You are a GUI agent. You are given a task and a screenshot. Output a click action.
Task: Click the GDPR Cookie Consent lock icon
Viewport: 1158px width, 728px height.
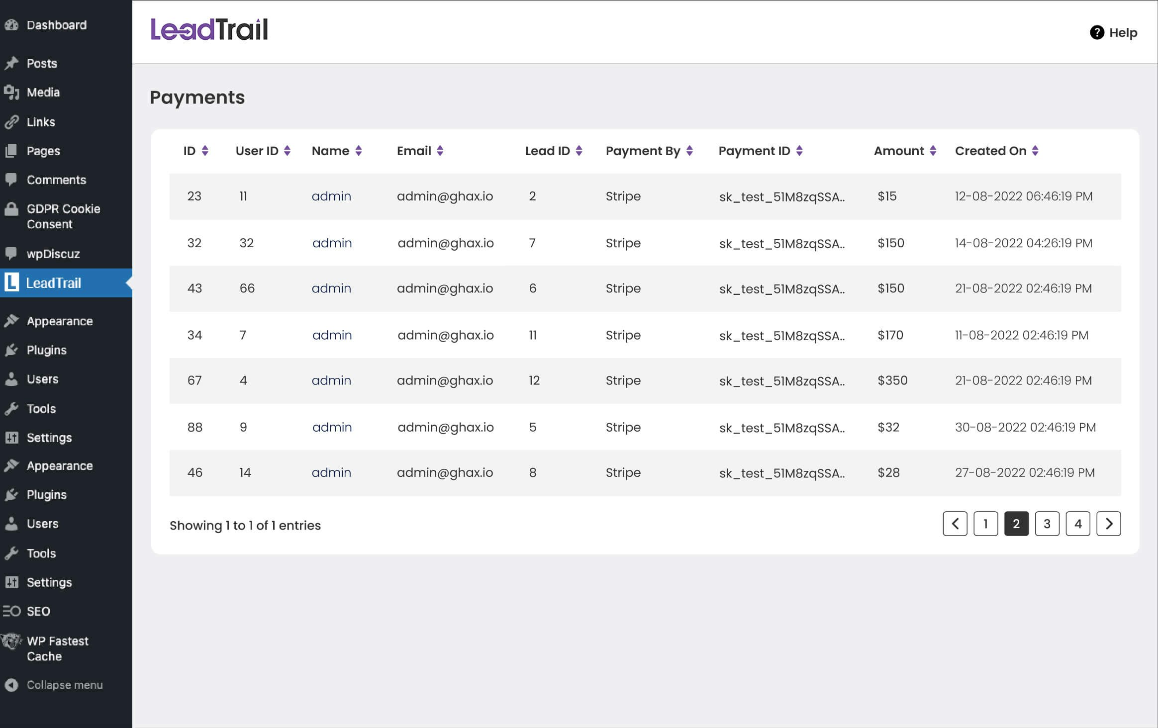pos(11,209)
